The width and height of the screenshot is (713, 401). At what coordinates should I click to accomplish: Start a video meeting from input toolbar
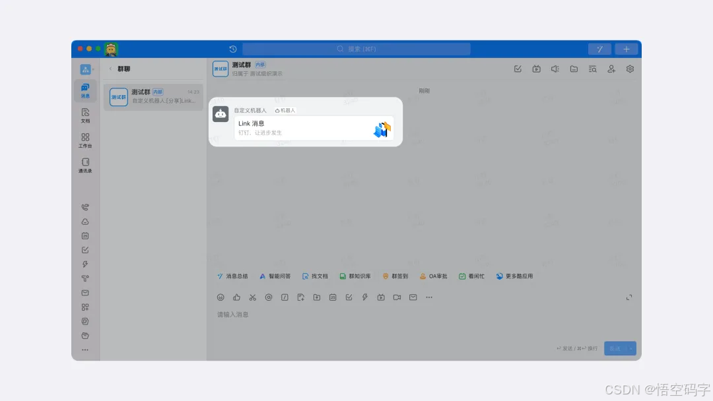pyautogui.click(x=397, y=297)
